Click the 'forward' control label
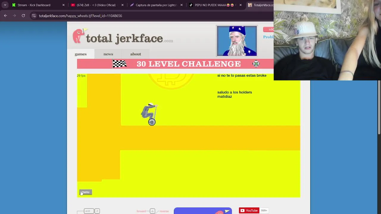 click(141, 211)
